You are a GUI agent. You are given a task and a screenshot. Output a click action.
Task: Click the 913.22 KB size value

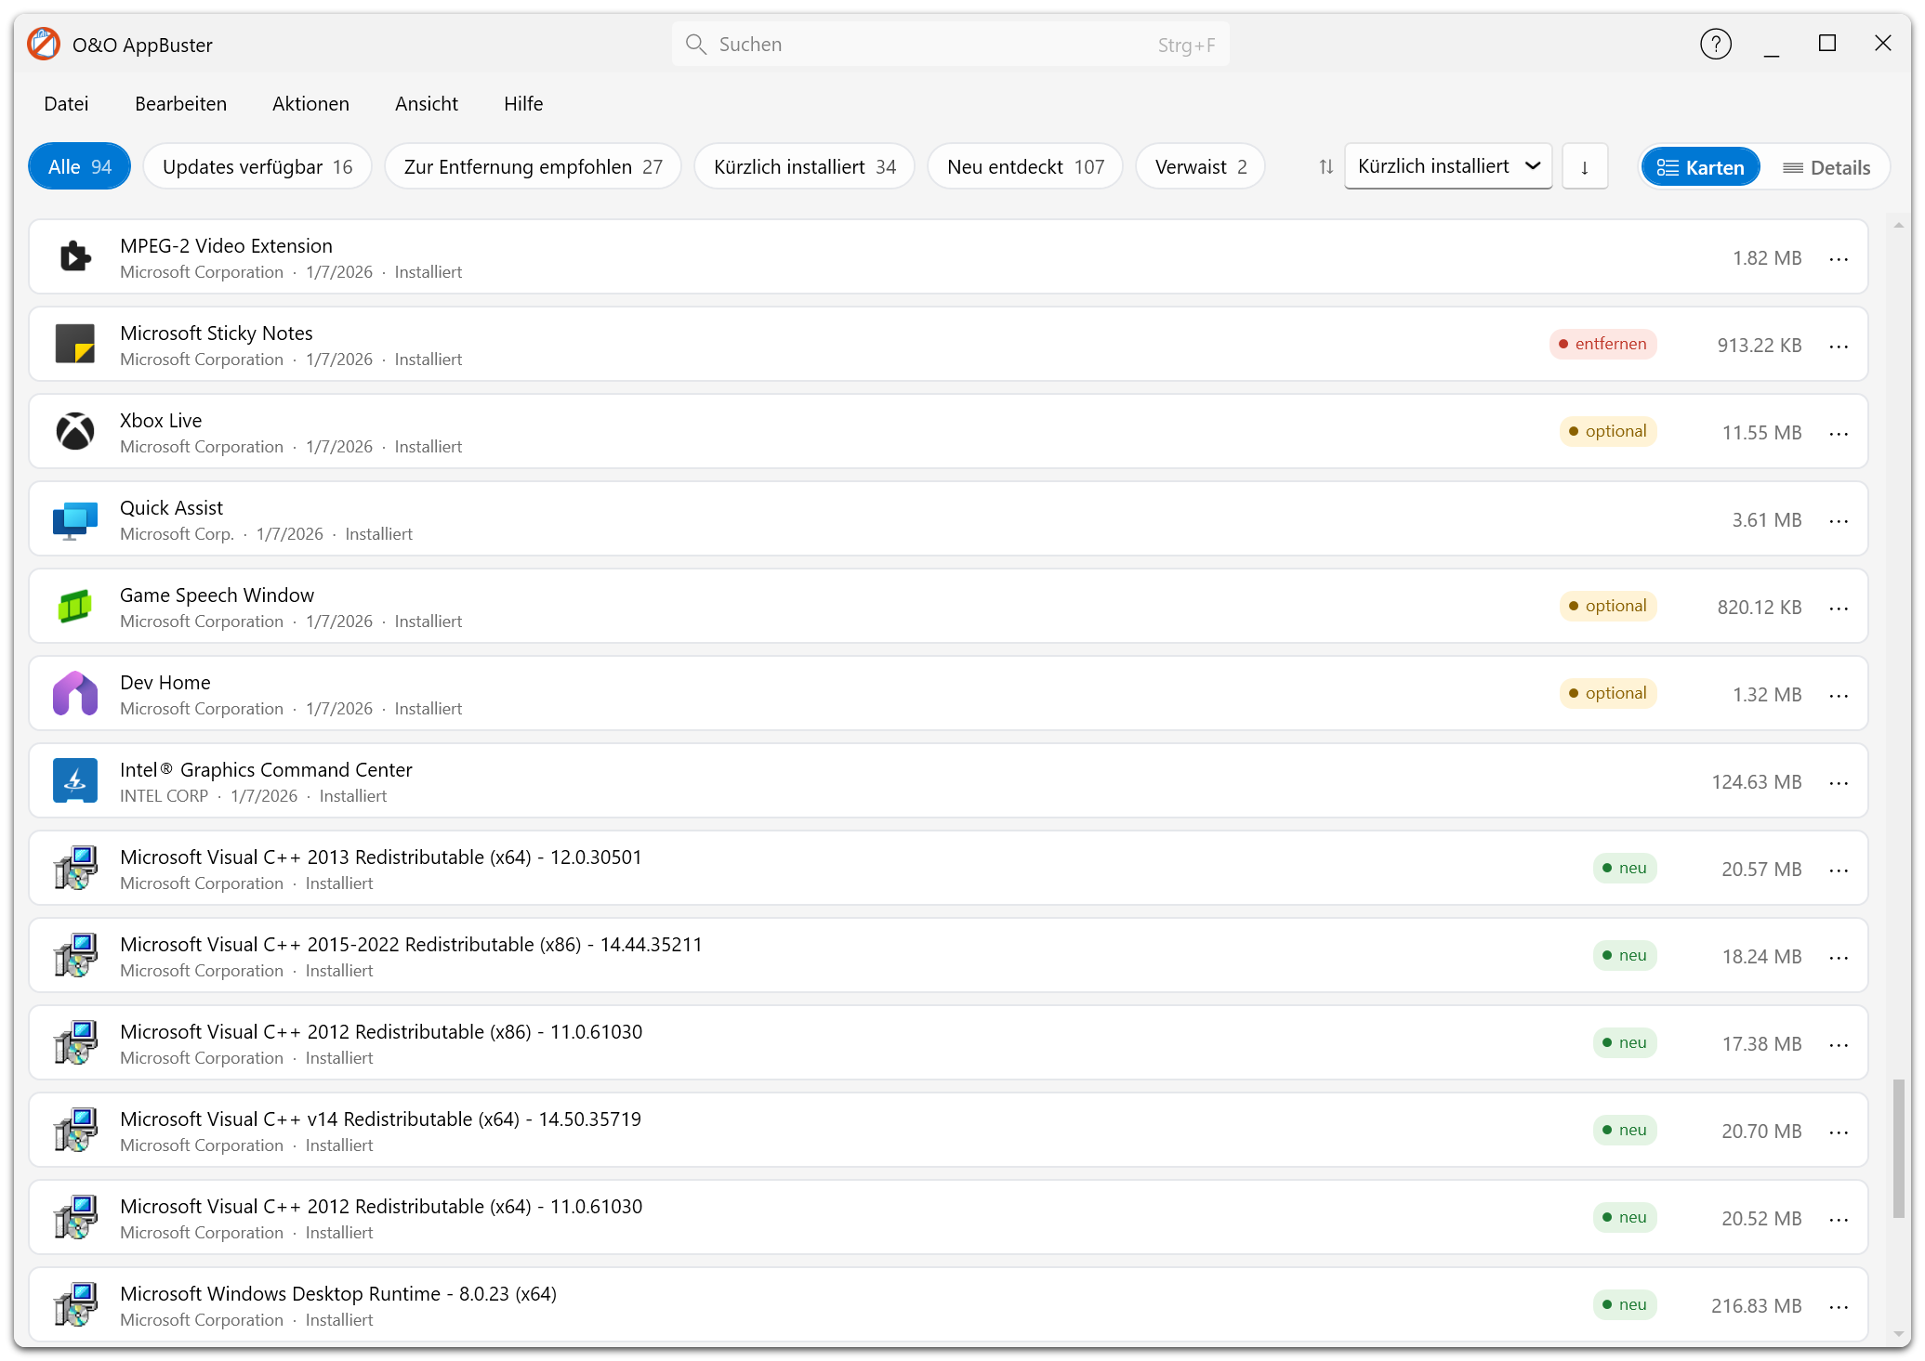coord(1760,346)
